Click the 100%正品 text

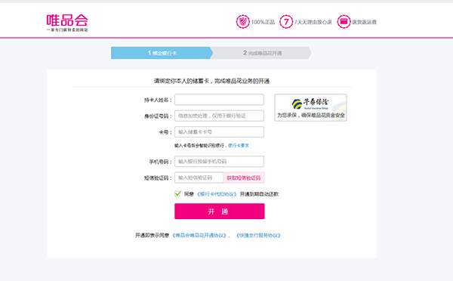coord(263,22)
